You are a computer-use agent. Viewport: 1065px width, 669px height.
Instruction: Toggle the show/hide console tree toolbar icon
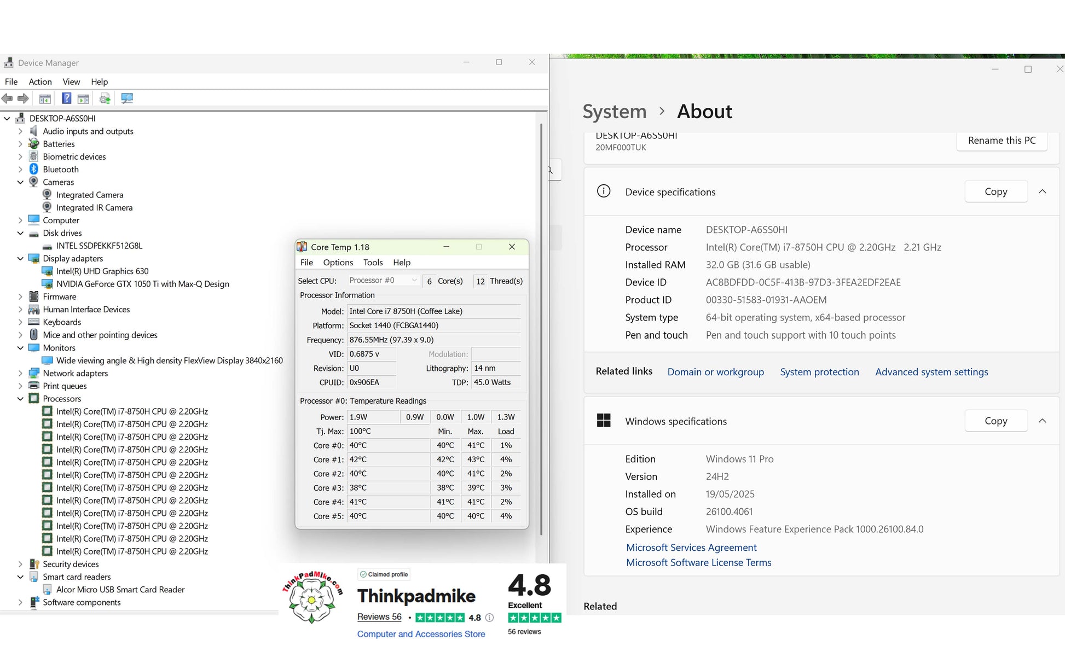[45, 98]
